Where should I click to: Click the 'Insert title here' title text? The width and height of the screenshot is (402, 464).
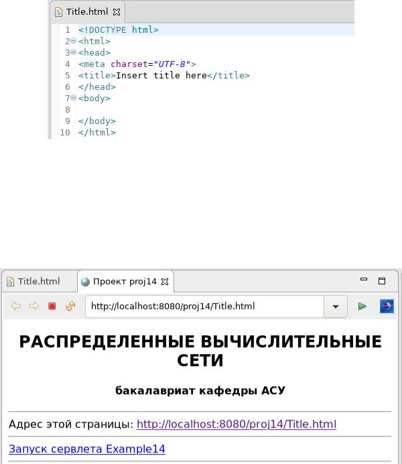click(x=161, y=76)
